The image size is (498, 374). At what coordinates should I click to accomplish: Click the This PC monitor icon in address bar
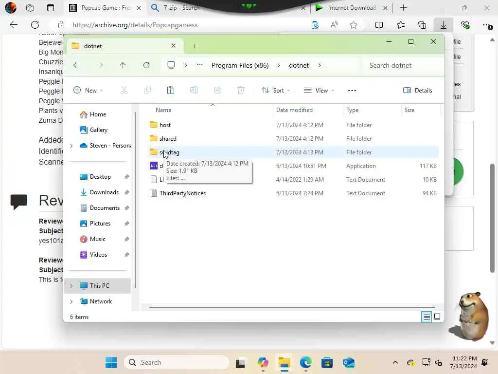171,65
